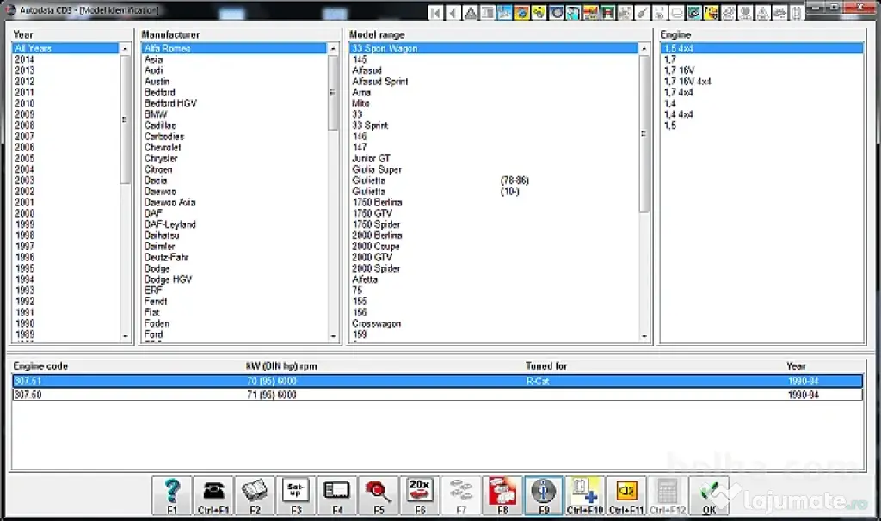881x521 pixels.
Task: Open information with the F9 icon
Action: [544, 496]
